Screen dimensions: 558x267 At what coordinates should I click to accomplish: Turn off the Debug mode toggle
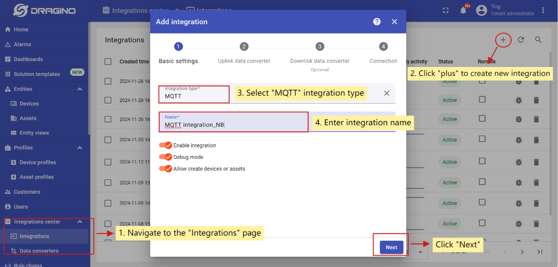coord(166,157)
